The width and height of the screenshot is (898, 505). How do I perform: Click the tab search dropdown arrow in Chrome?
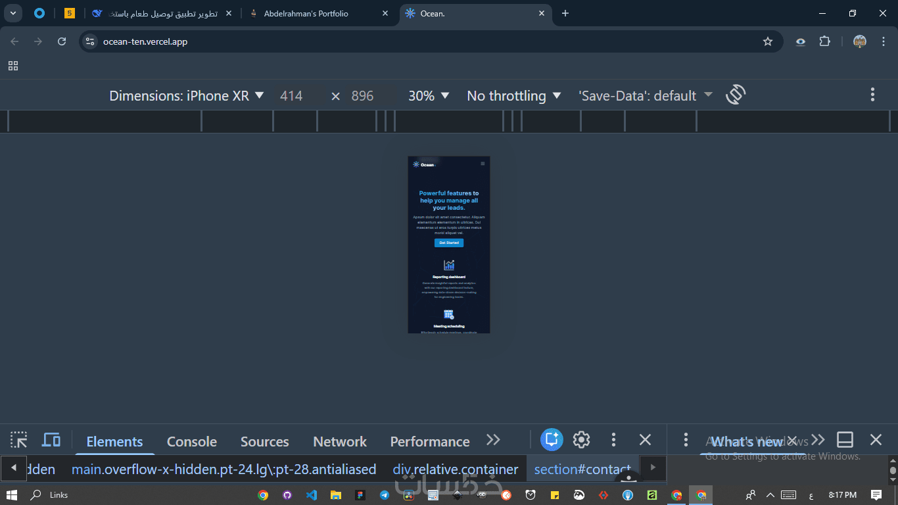point(12,13)
